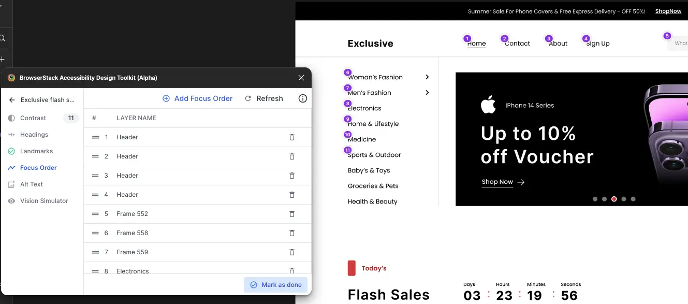Close the BrowserStack Accessibility Design Toolkit panel
The image size is (688, 304).
pos(301,78)
